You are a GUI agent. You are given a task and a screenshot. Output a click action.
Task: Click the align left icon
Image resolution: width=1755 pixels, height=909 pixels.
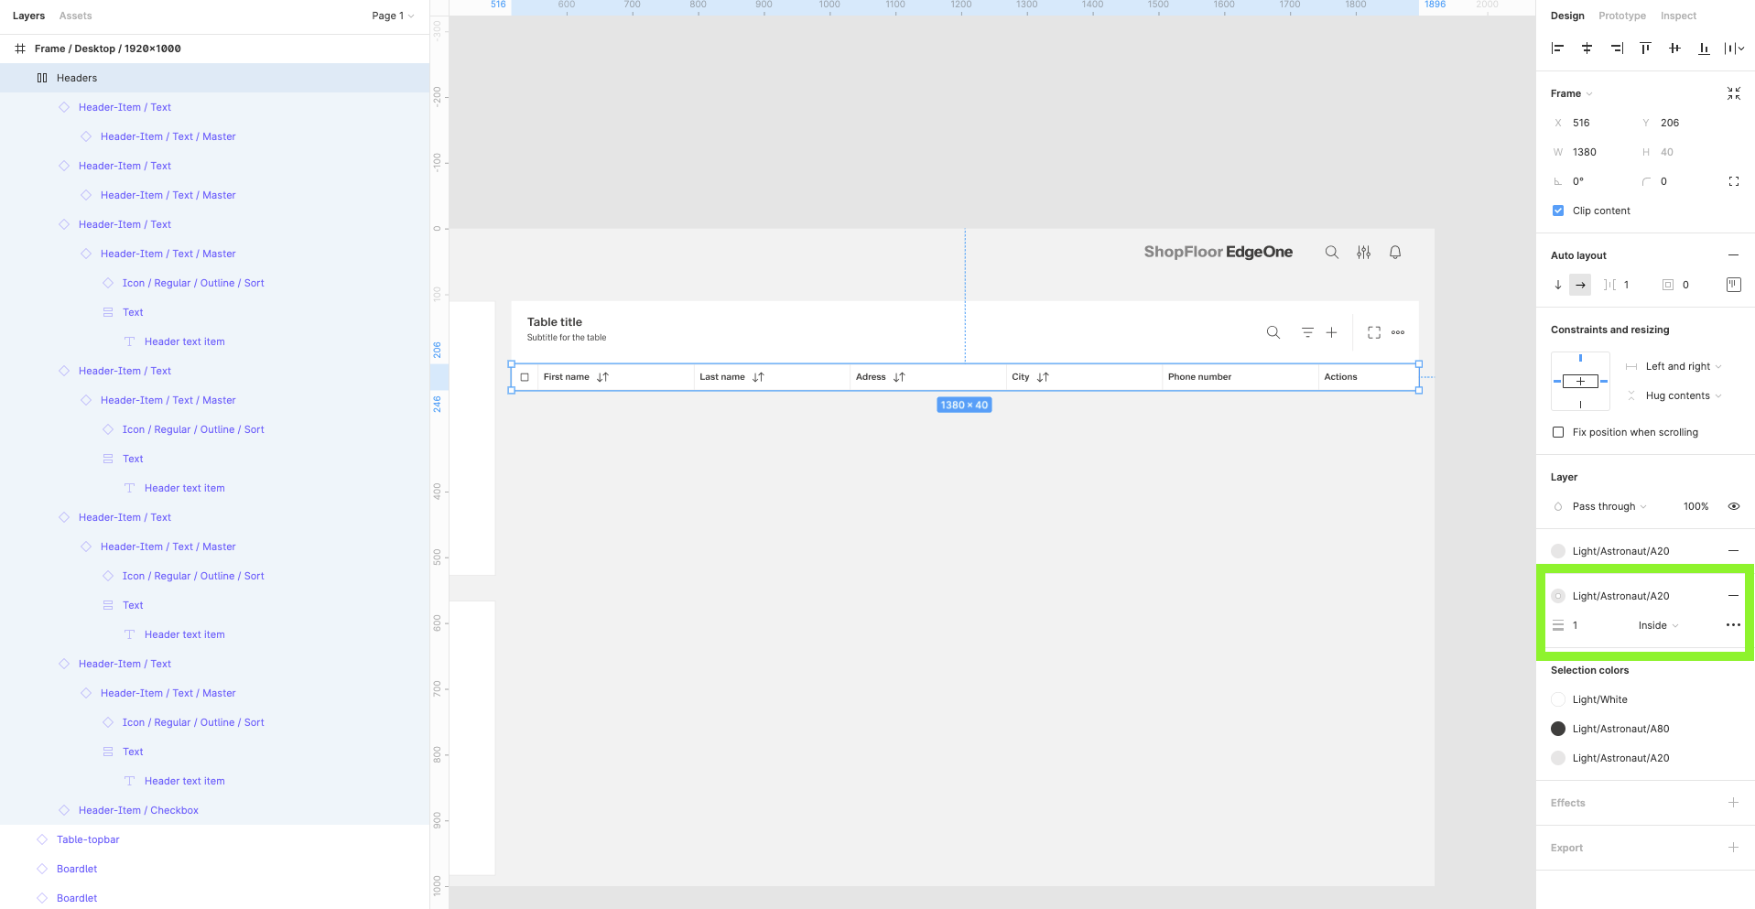coord(1557,49)
